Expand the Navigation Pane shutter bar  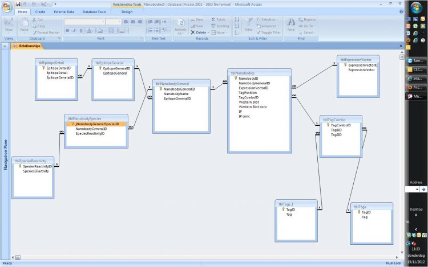(x=5, y=46)
